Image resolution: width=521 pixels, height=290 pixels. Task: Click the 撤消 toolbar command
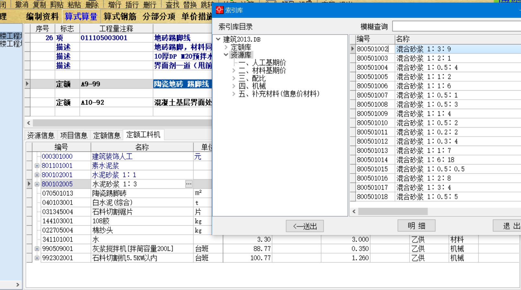click(x=22, y=5)
